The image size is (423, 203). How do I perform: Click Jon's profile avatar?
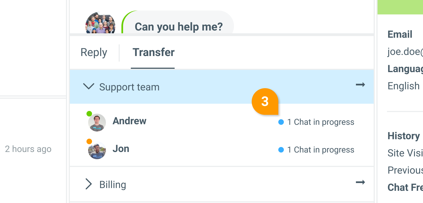97,150
